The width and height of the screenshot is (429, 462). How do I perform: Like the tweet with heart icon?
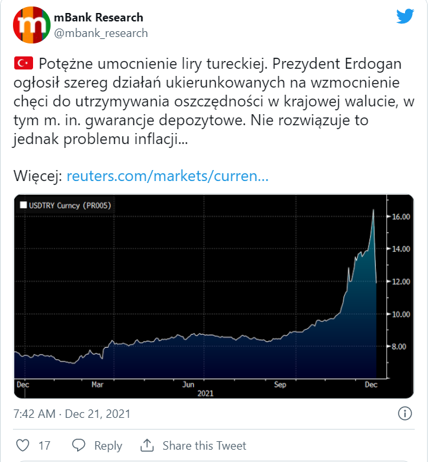[22, 446]
